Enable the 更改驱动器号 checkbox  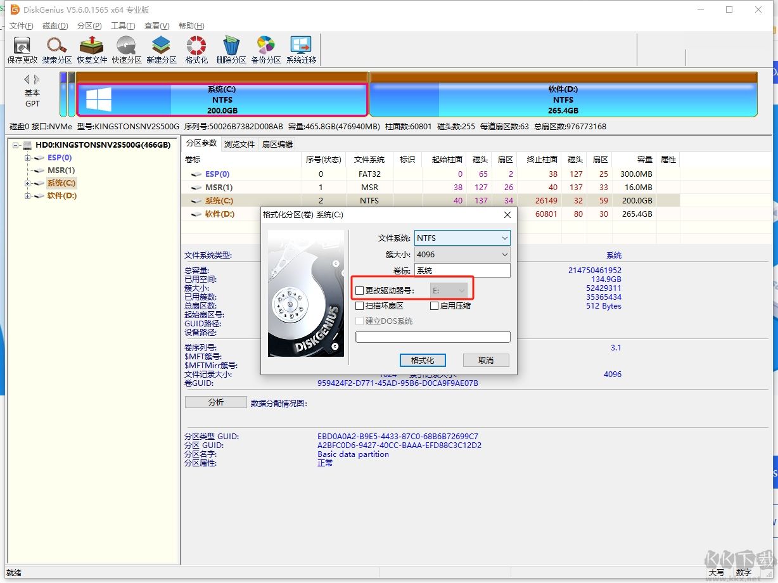360,291
